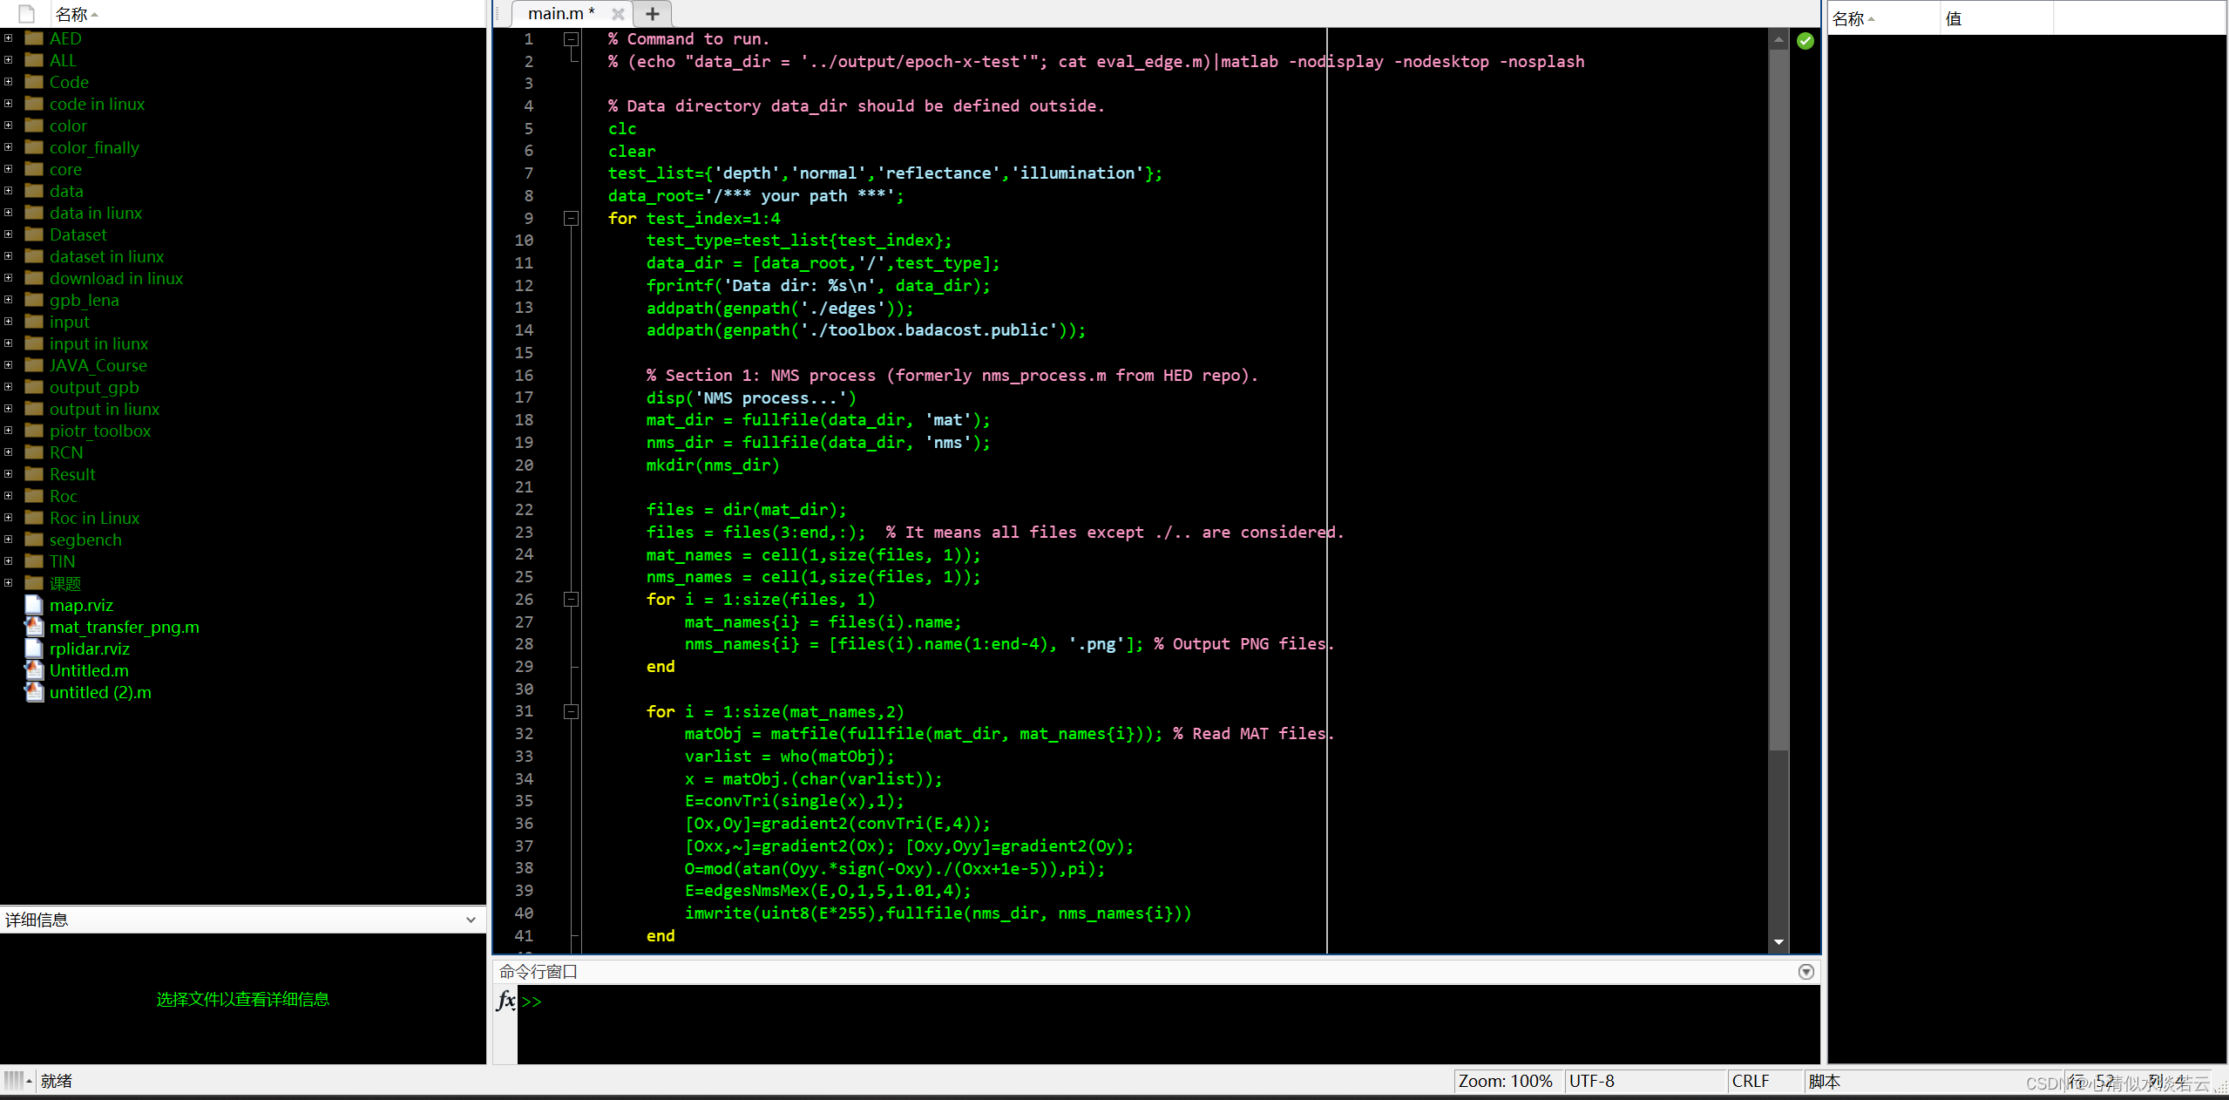Click the untitled (2).m script icon
This screenshot has height=1100, width=2229.
[34, 692]
